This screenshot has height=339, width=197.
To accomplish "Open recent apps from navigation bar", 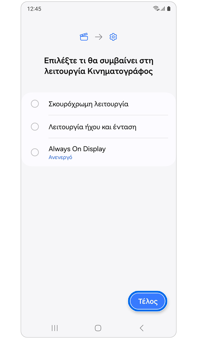I will 54,328.
